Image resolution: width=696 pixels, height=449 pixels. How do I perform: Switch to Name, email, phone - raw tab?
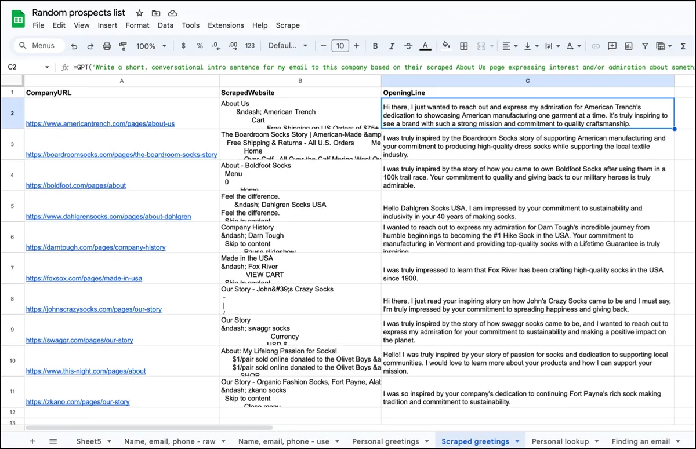170,441
